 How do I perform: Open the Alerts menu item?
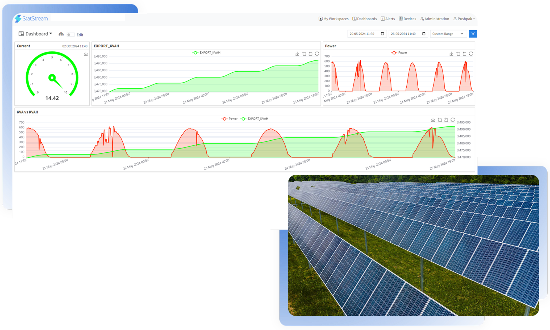pyautogui.click(x=388, y=19)
